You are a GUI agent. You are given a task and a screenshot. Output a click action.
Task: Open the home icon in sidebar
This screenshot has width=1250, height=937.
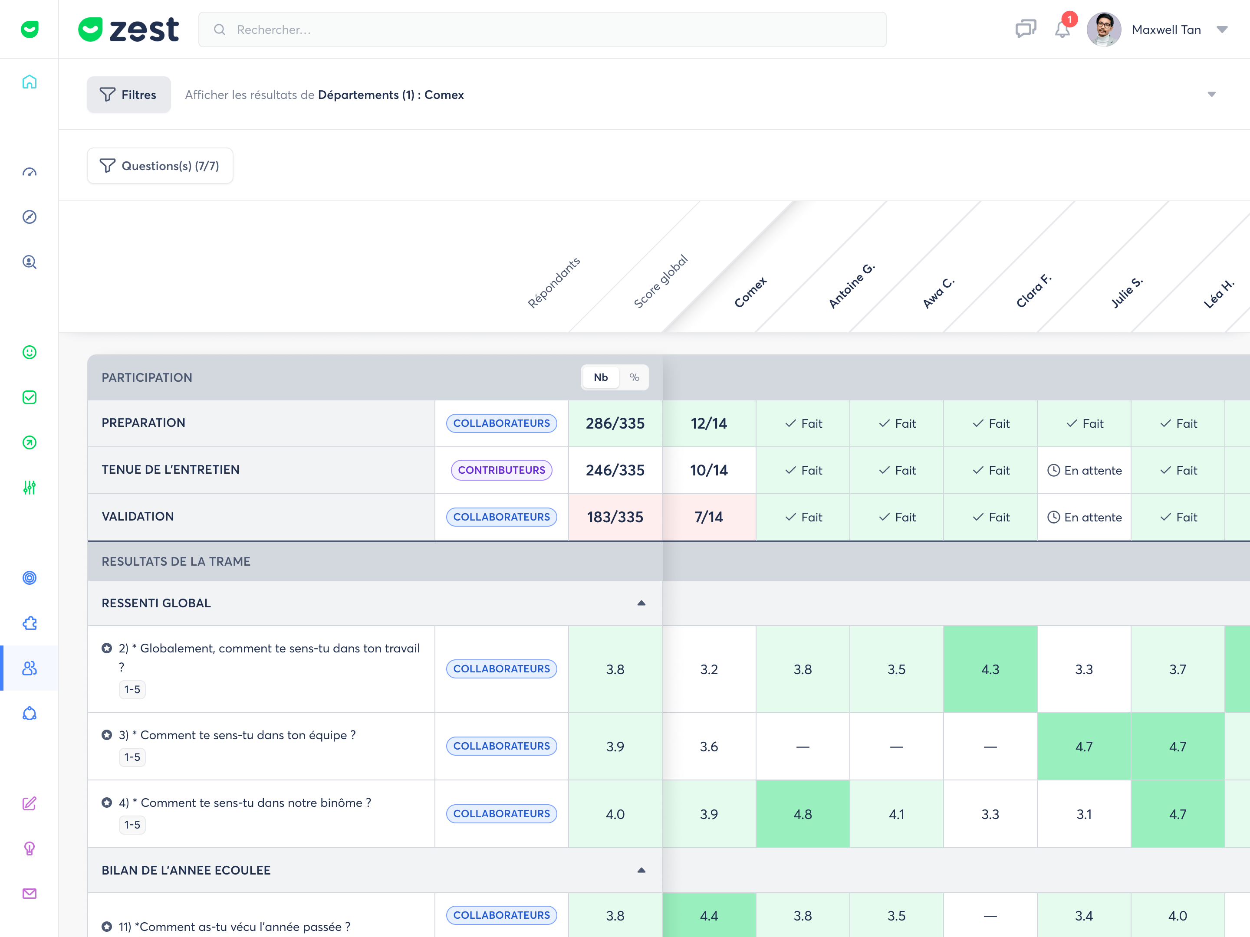click(30, 82)
